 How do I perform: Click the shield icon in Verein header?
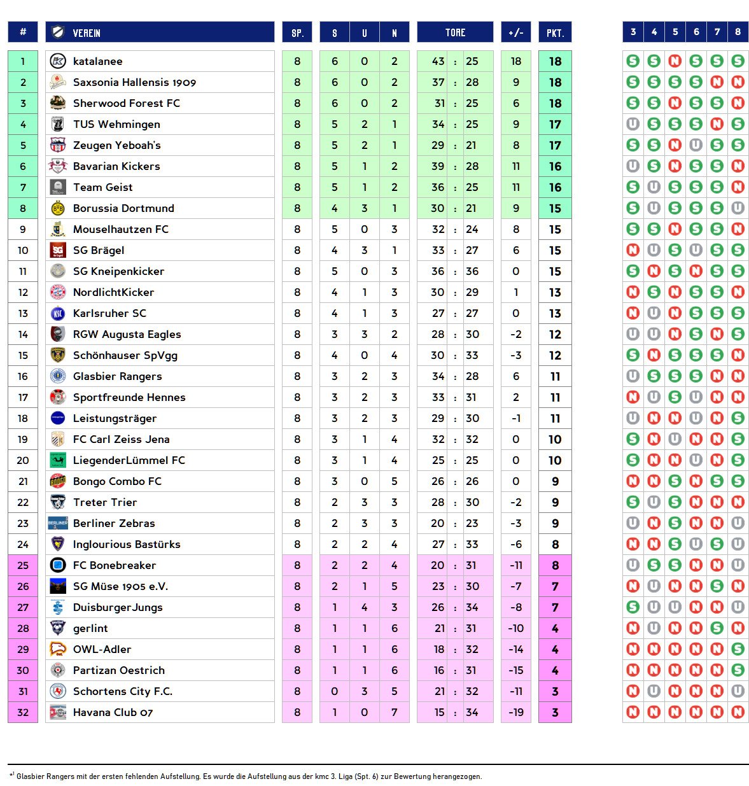(59, 32)
